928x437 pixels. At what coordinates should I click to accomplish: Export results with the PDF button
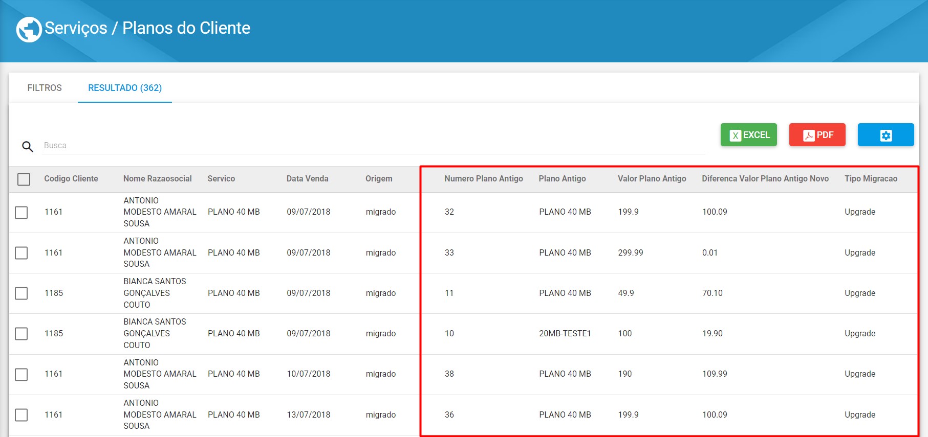pos(817,135)
